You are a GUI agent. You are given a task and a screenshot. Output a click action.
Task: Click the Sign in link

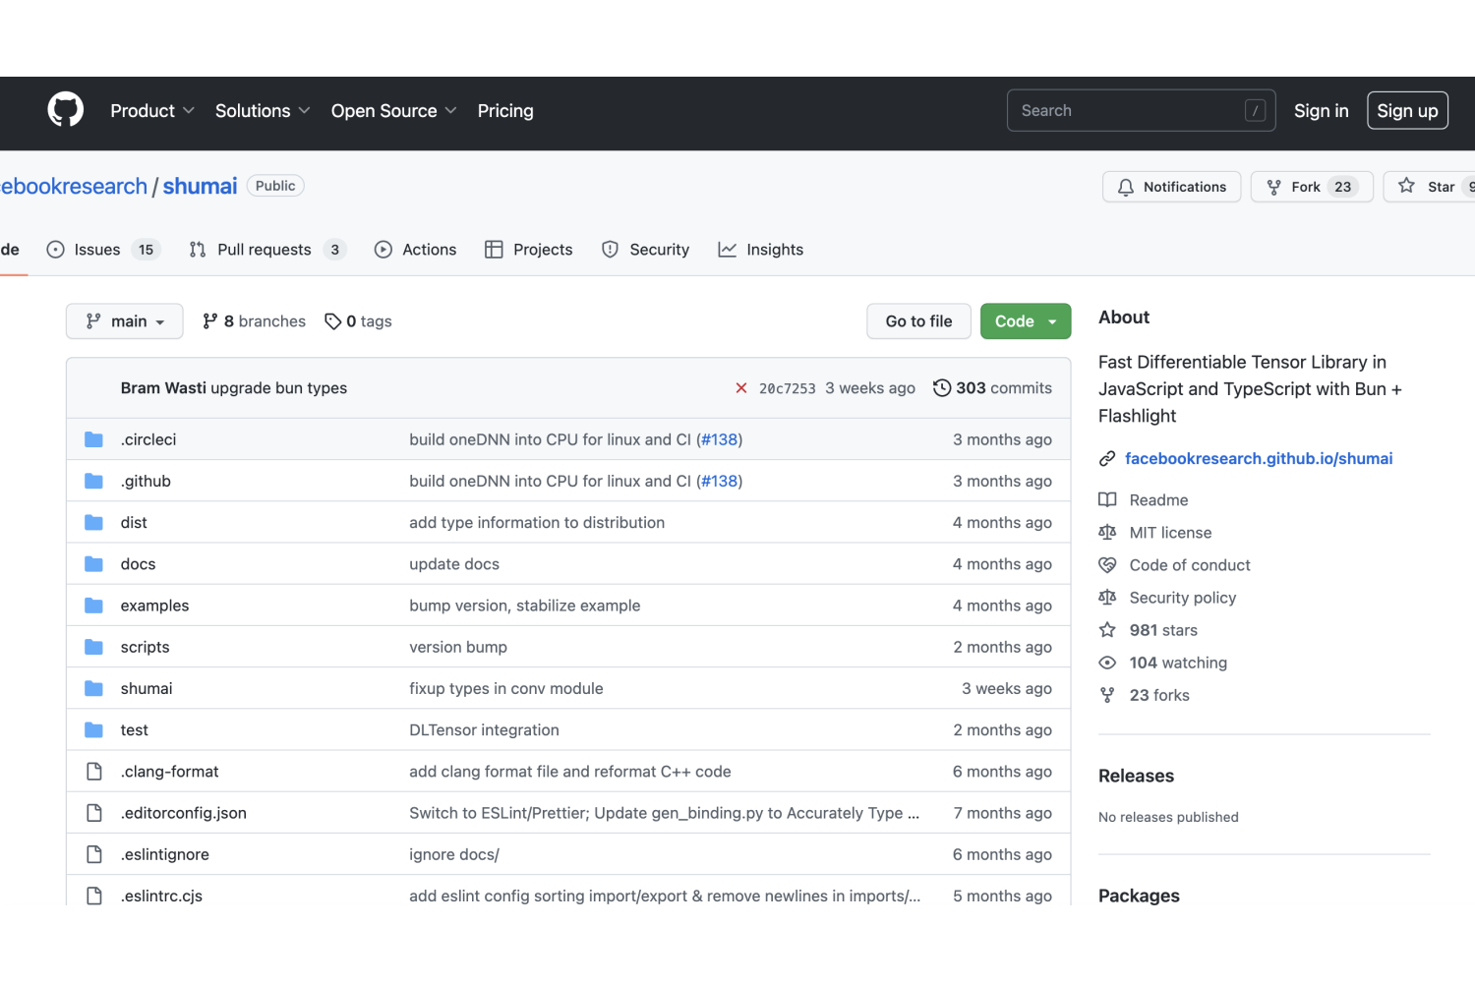(1321, 111)
